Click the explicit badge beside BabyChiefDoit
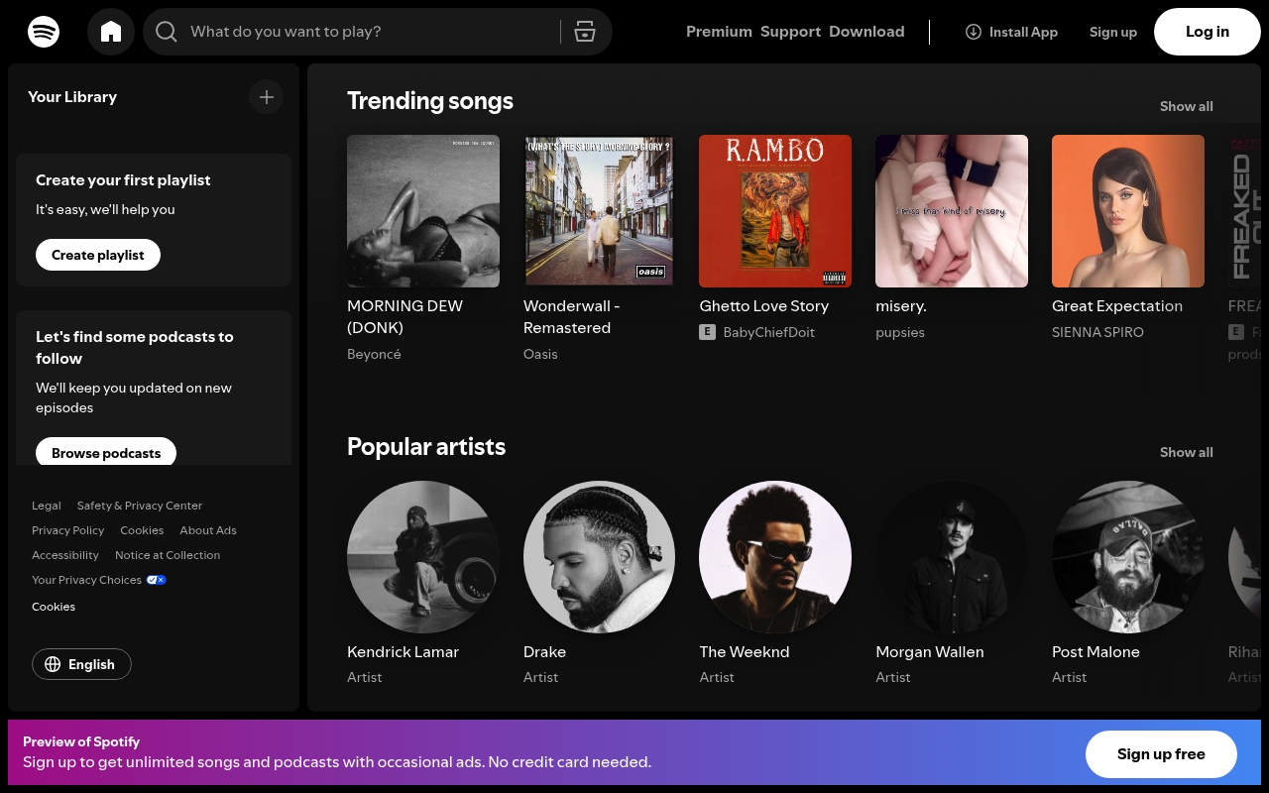The width and height of the screenshot is (1269, 793). [707, 332]
